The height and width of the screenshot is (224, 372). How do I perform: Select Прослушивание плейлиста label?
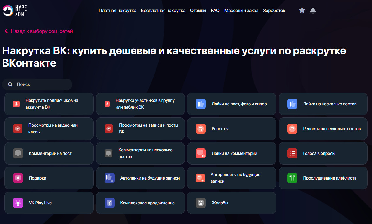(330, 178)
